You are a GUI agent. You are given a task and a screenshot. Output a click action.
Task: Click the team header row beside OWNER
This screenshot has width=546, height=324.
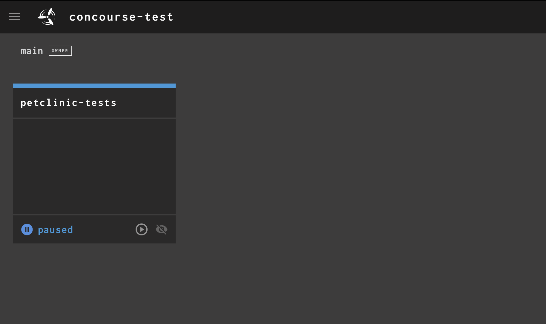[x=209, y=51]
